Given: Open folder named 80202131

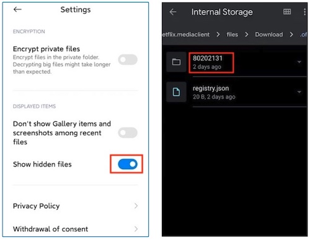Looking at the screenshot, I should click(237, 62).
